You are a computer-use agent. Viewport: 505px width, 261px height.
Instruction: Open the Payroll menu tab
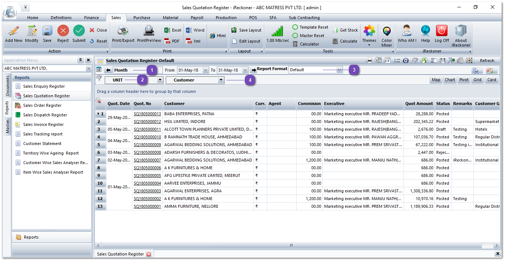(x=197, y=17)
